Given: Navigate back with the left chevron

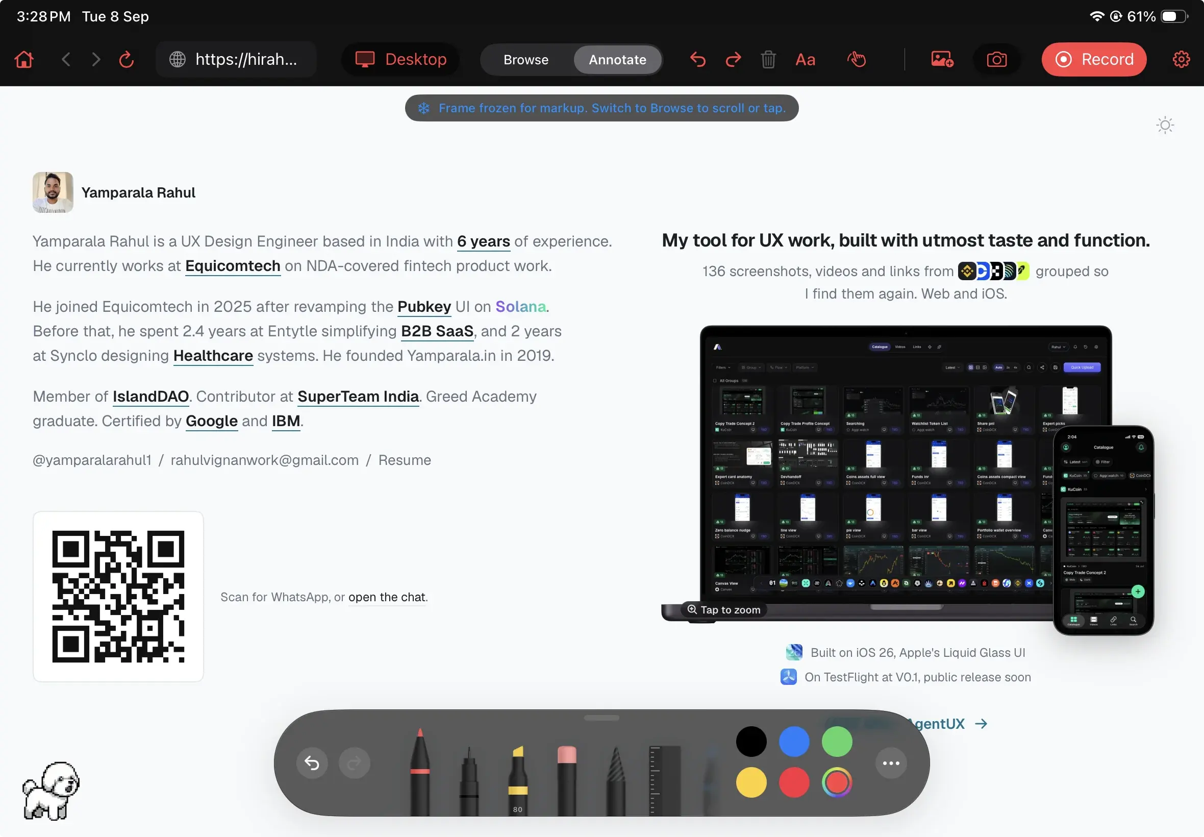Looking at the screenshot, I should pos(66,59).
